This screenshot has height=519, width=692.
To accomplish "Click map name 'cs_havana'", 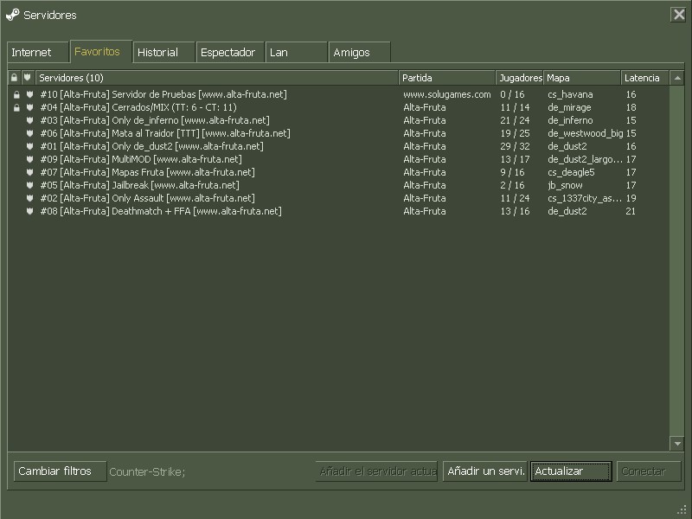I will (570, 94).
